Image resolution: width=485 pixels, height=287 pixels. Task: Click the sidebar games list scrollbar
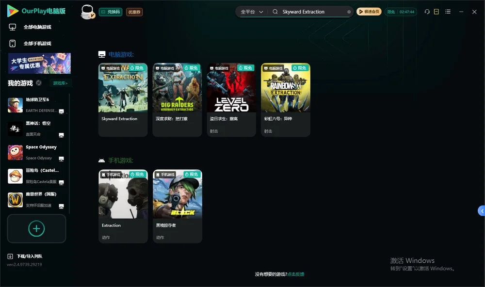pos(69,154)
